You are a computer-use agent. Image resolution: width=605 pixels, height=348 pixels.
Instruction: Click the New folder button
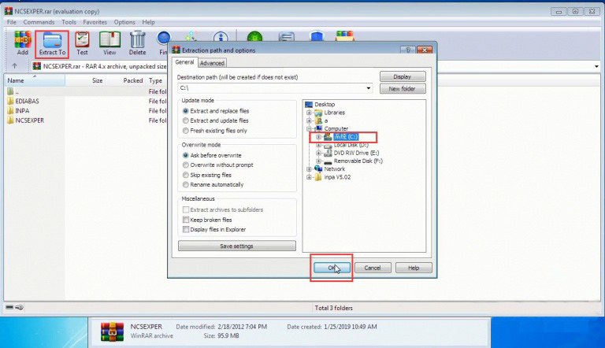coord(403,89)
